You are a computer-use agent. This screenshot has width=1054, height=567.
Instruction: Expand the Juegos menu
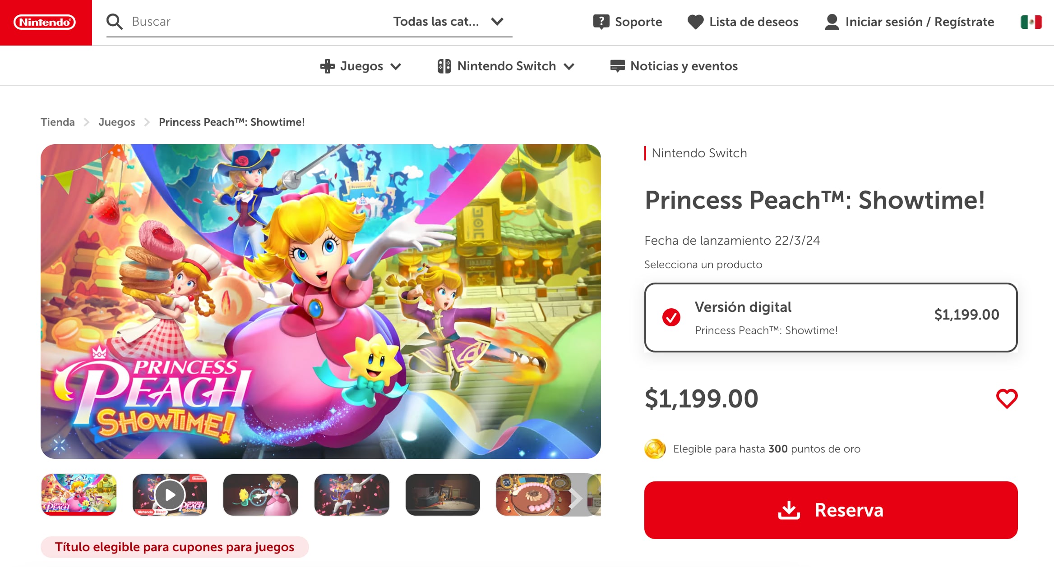tap(361, 66)
